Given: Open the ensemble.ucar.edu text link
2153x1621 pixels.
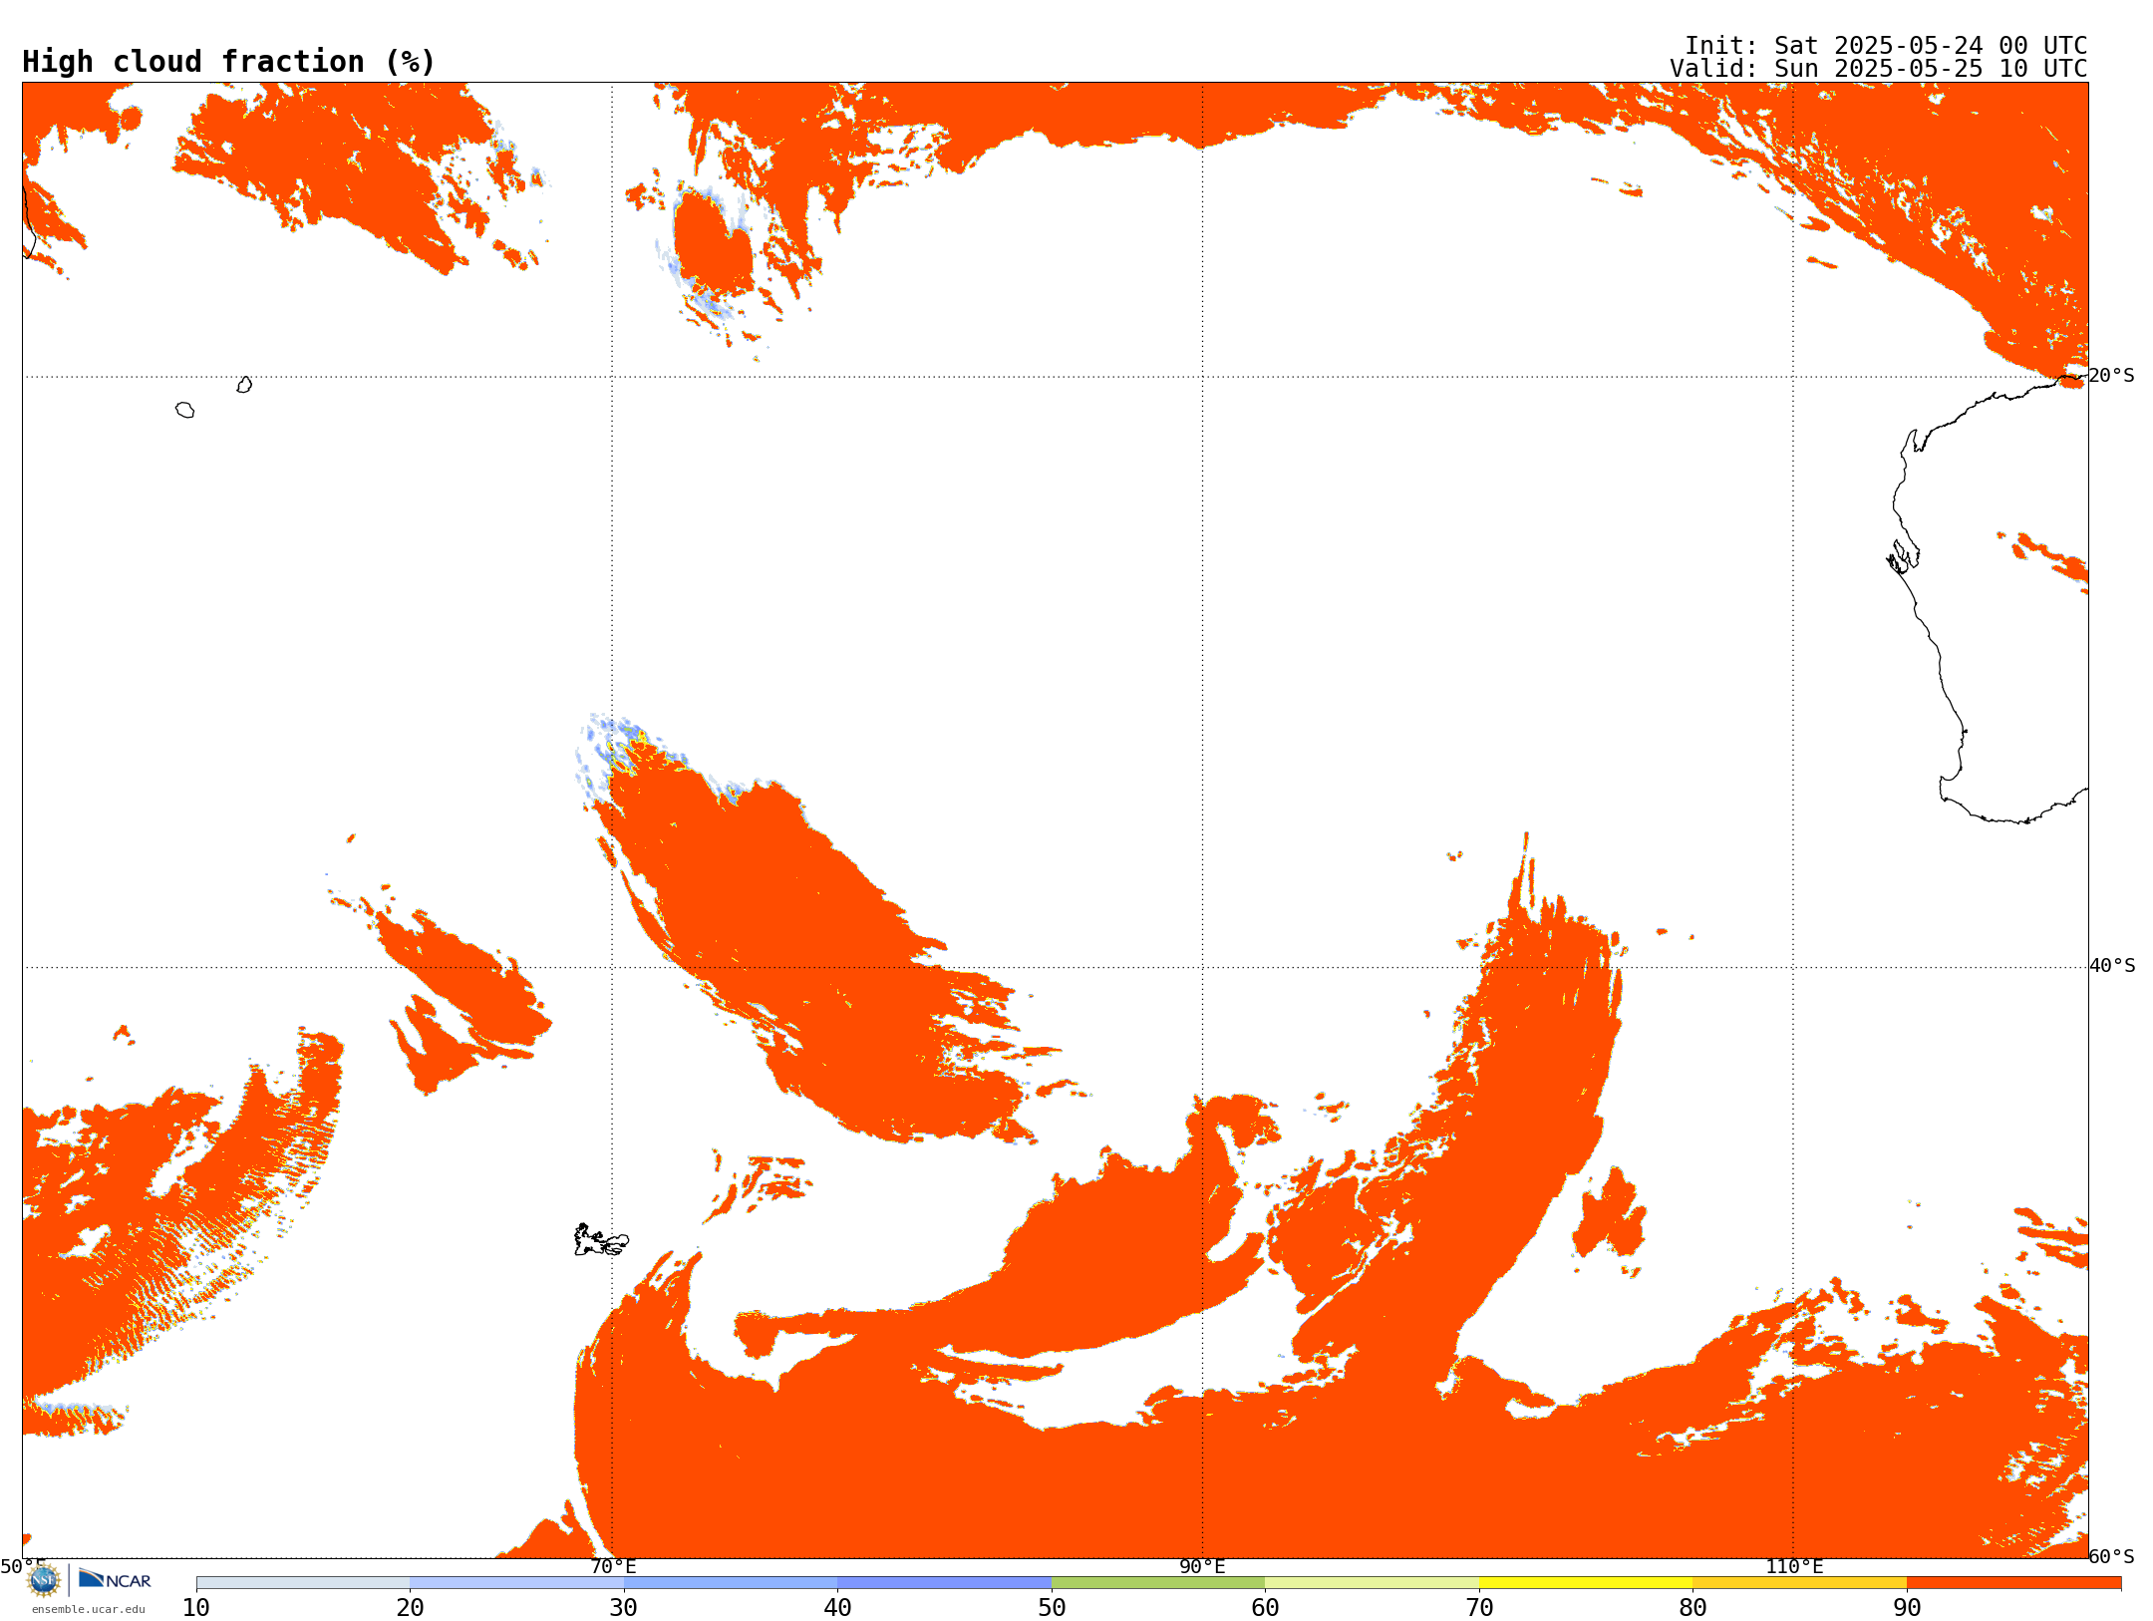Looking at the screenshot, I should 88,1609.
